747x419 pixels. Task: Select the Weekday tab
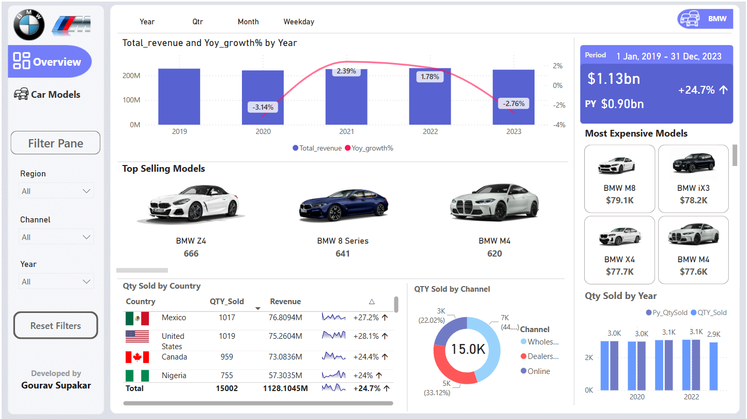coord(298,22)
